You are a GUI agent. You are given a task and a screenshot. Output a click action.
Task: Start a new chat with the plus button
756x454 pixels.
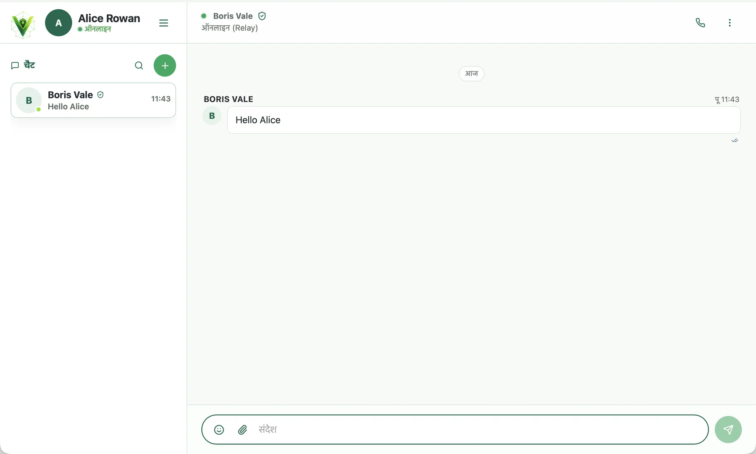tap(165, 66)
